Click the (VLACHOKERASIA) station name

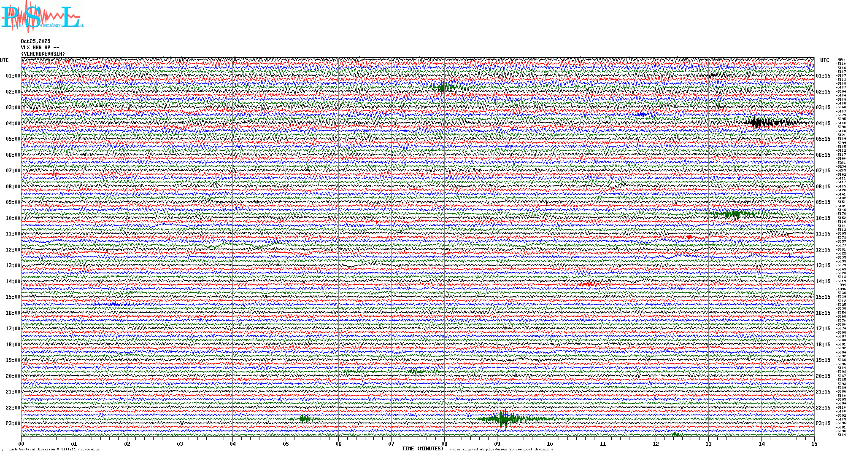pos(43,54)
